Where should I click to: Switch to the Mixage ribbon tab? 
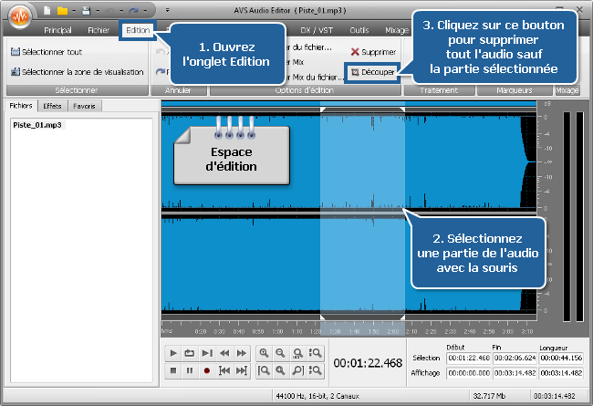point(397,30)
